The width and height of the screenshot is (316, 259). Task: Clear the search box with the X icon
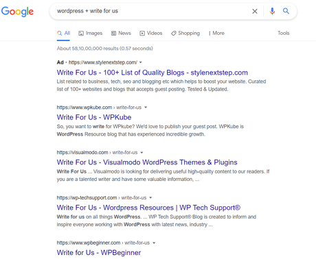click(255, 11)
